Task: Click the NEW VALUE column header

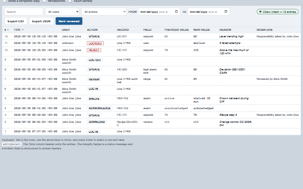Action: click(202, 30)
